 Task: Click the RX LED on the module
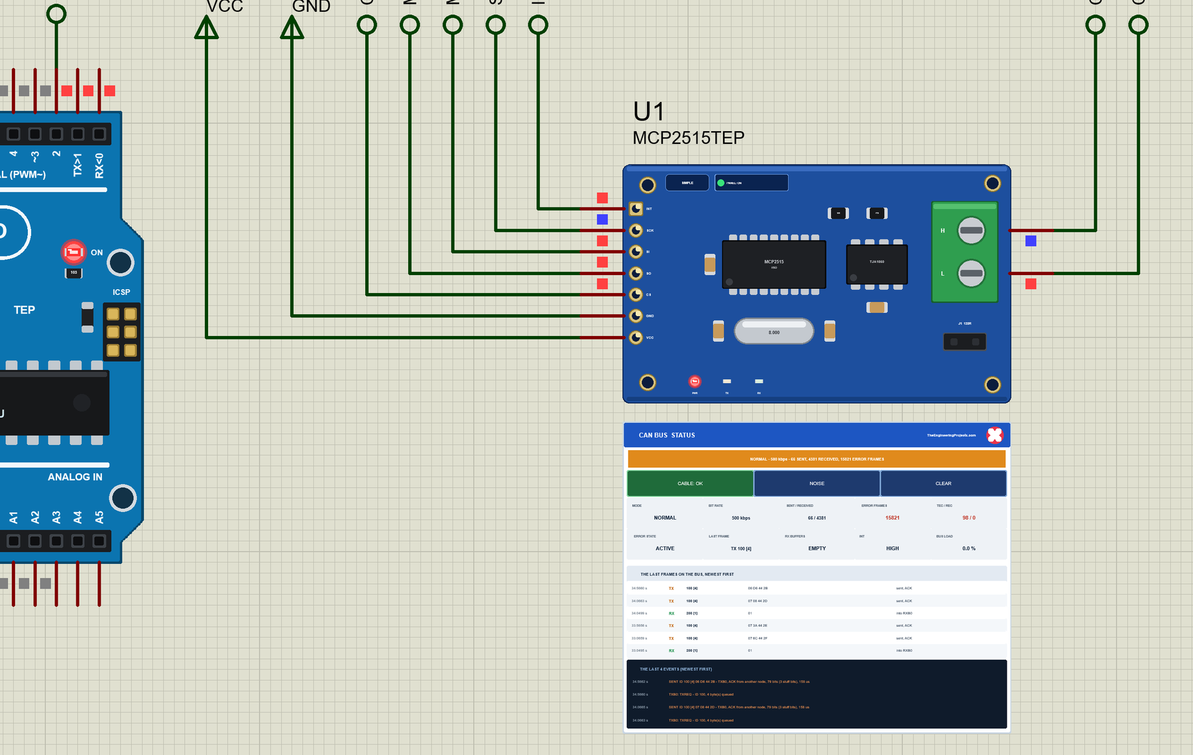coord(759,381)
